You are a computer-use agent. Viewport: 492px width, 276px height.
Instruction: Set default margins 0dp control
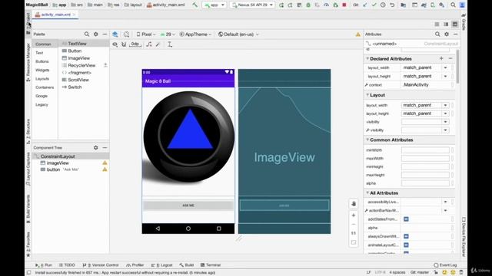click(135, 44)
